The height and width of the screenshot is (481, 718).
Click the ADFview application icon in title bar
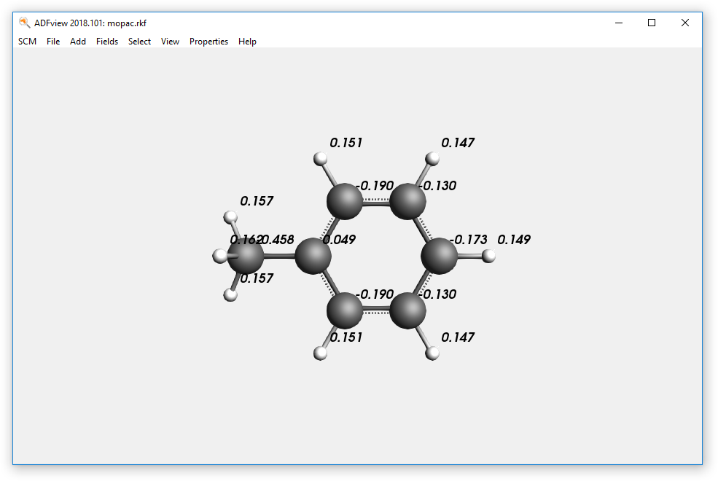coord(25,23)
